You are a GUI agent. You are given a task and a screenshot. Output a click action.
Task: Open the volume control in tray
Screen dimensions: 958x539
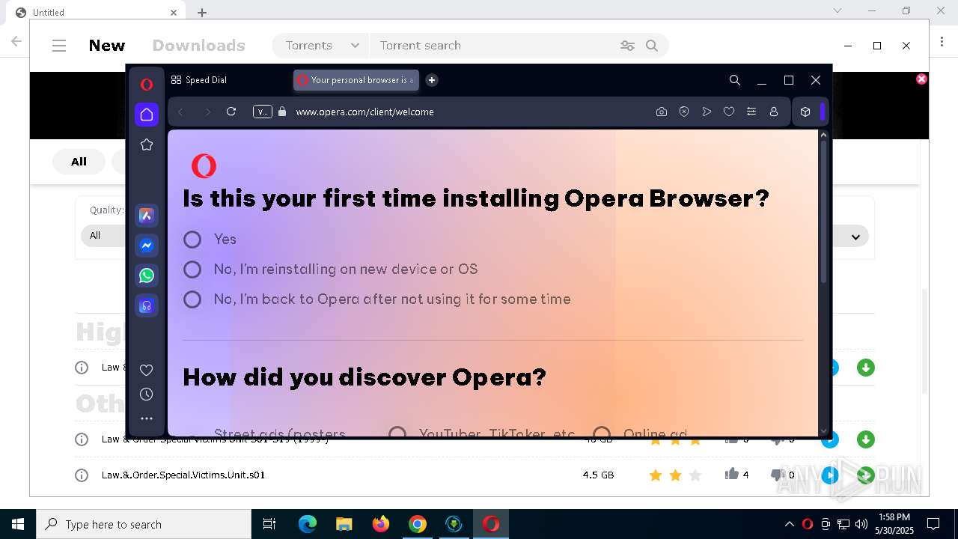pyautogui.click(x=861, y=524)
